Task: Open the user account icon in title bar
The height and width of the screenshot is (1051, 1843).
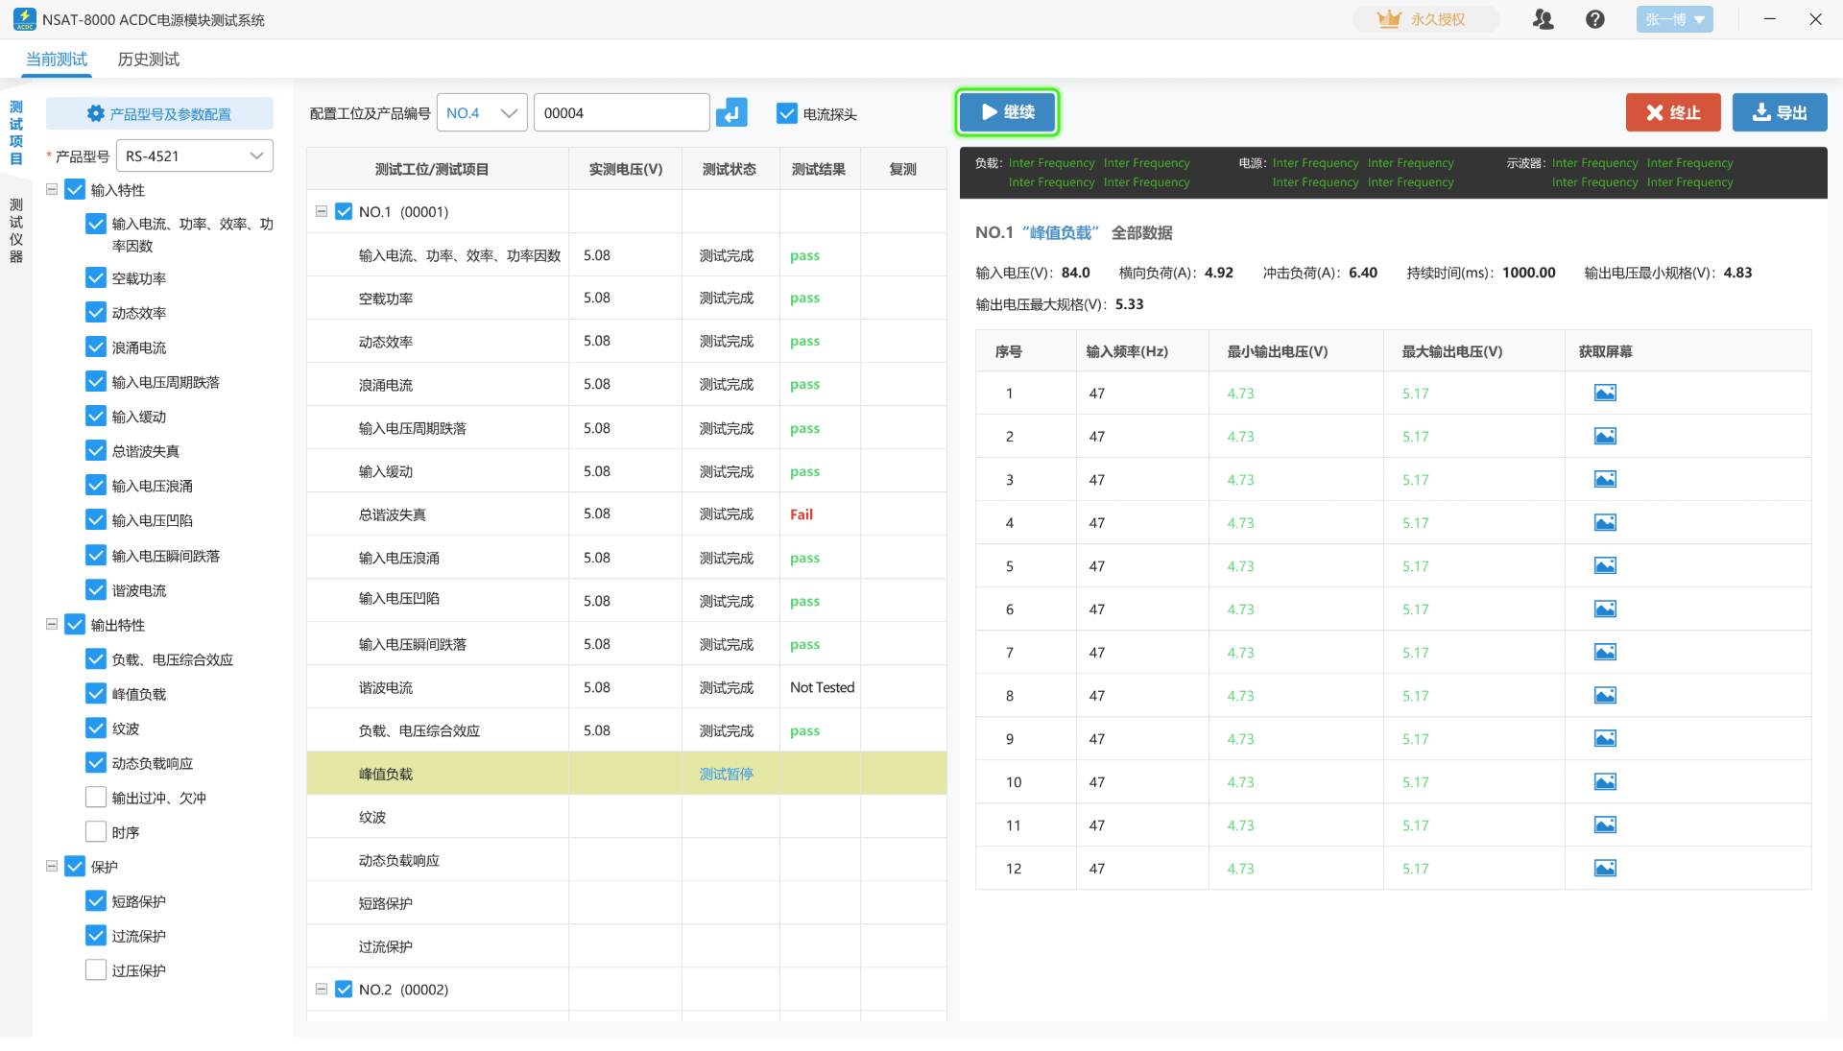Action: point(1543,19)
